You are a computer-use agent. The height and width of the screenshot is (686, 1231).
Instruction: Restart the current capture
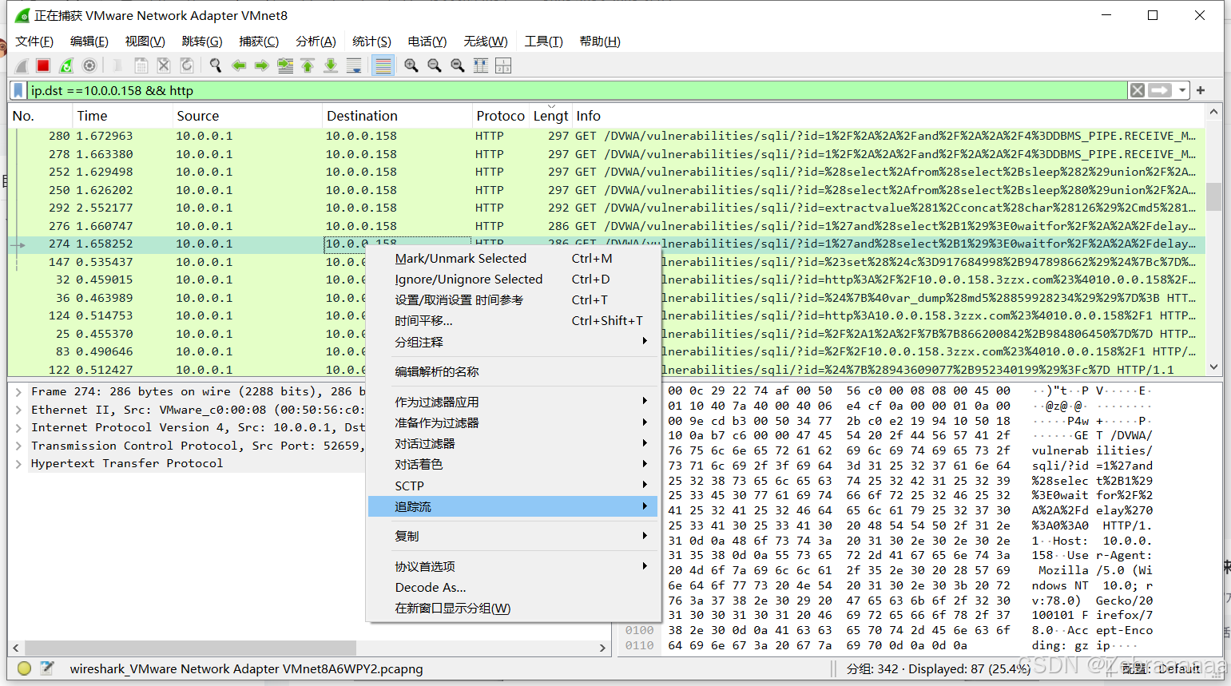click(x=66, y=65)
